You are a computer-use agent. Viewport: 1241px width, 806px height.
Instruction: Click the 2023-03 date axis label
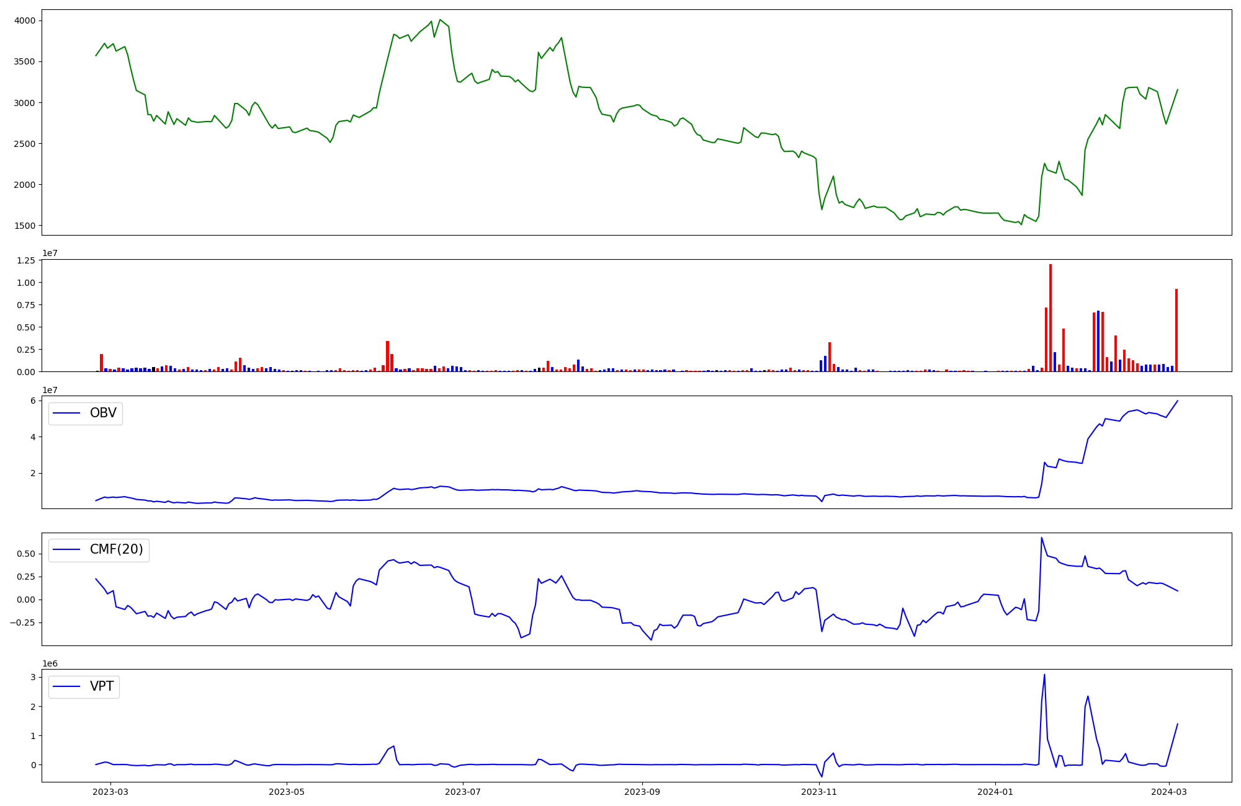(x=110, y=791)
